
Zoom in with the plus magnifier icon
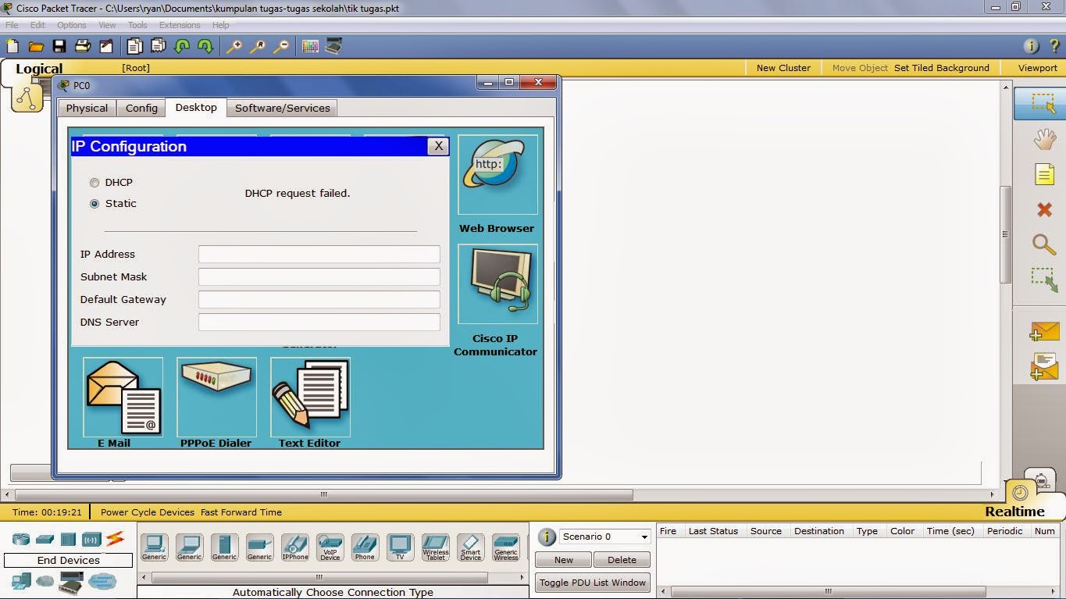tap(234, 46)
